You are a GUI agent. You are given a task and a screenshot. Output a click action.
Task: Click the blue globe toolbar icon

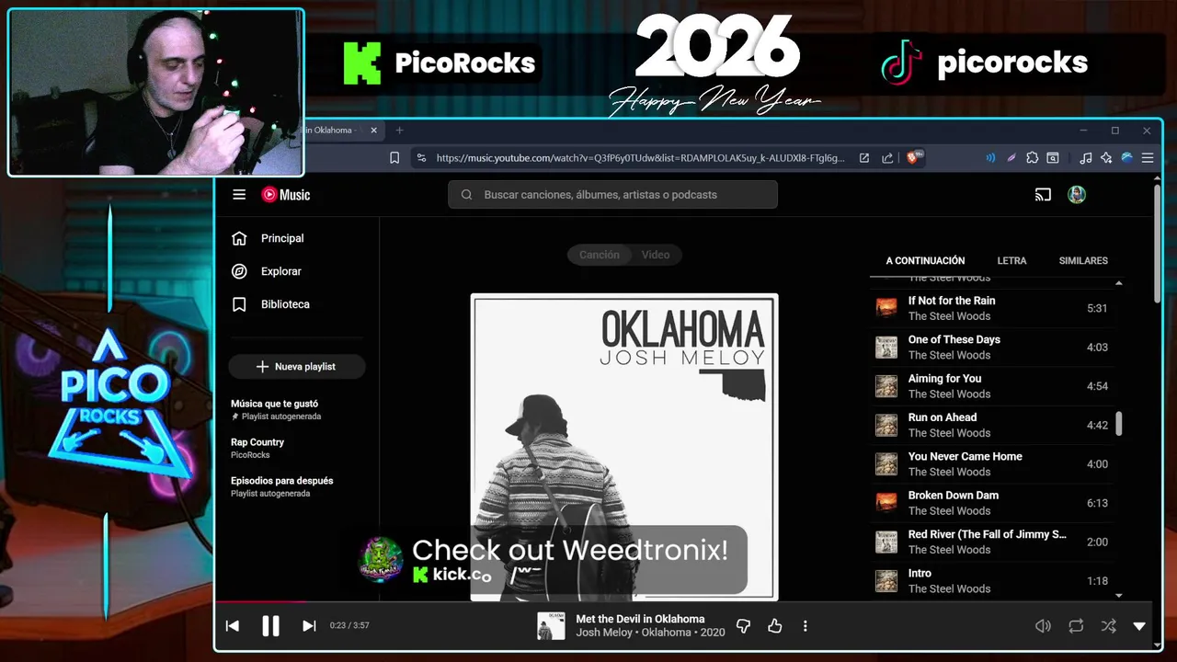(1126, 158)
